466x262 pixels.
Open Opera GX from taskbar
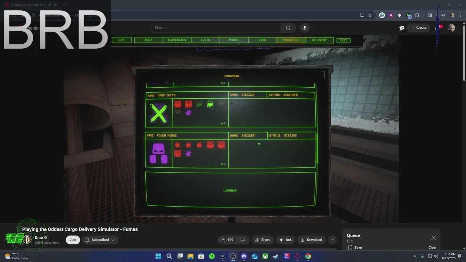pos(297,256)
